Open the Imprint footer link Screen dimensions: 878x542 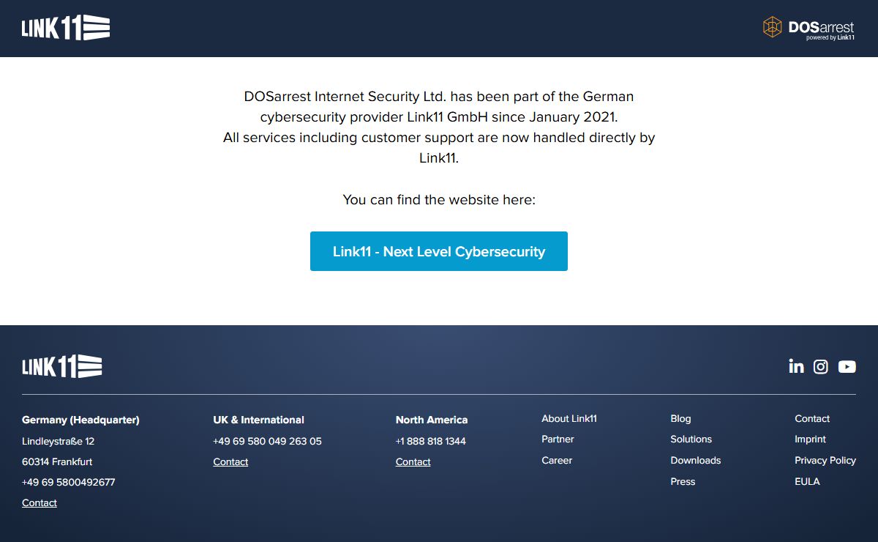point(810,439)
